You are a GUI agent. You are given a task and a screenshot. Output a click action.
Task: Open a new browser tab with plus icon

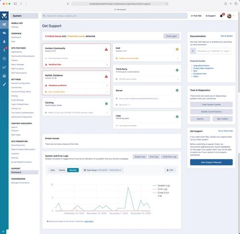coord(231,3)
